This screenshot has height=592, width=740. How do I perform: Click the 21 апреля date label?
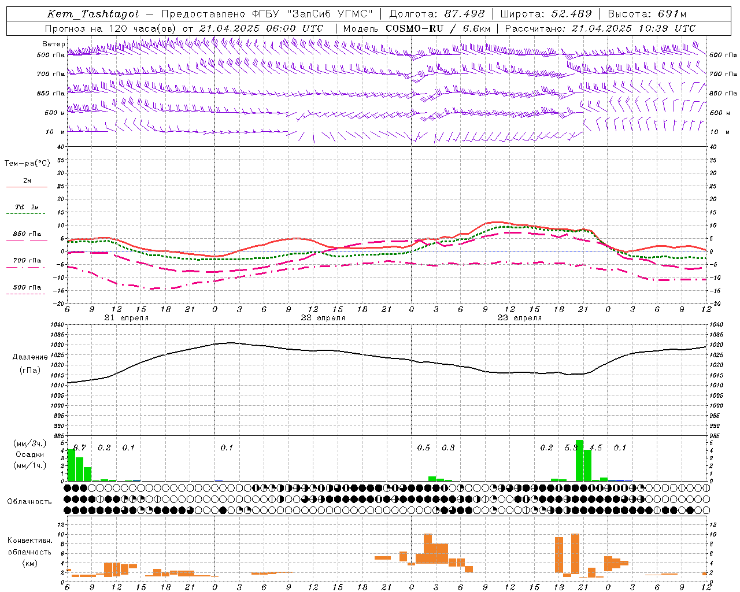[126, 318]
